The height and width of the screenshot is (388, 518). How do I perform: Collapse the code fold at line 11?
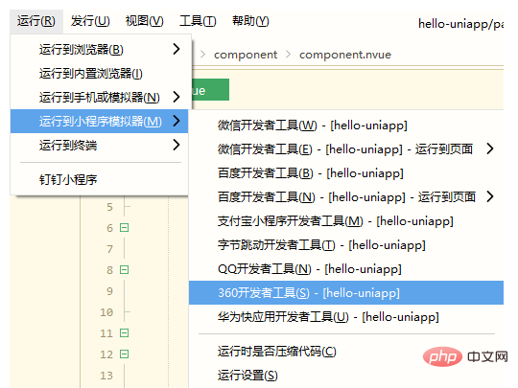124,332
